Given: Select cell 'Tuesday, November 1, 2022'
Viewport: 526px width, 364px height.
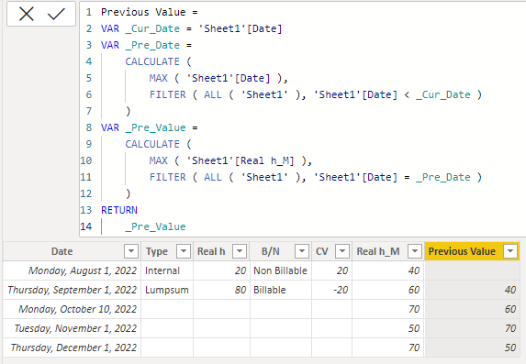Looking at the screenshot, I should [73, 328].
